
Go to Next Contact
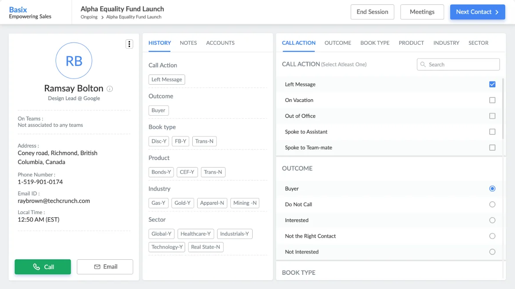click(477, 12)
